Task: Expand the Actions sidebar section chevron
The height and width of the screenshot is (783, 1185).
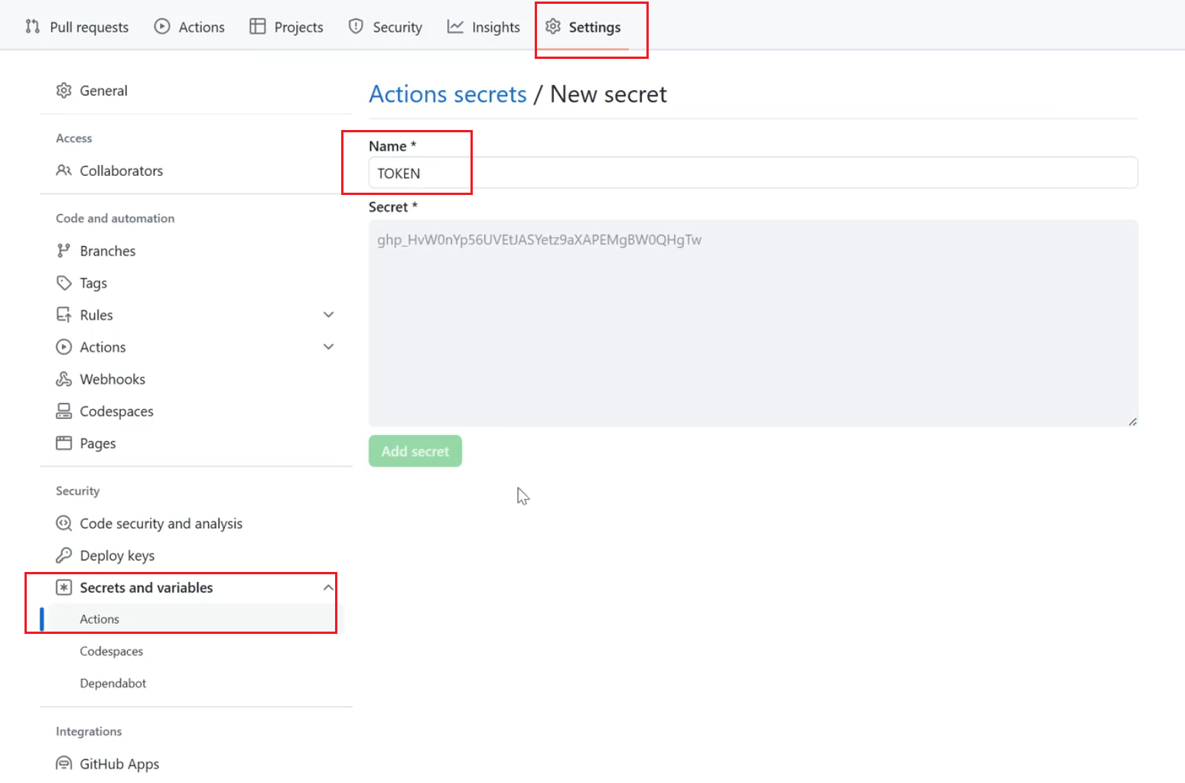Action: point(328,347)
